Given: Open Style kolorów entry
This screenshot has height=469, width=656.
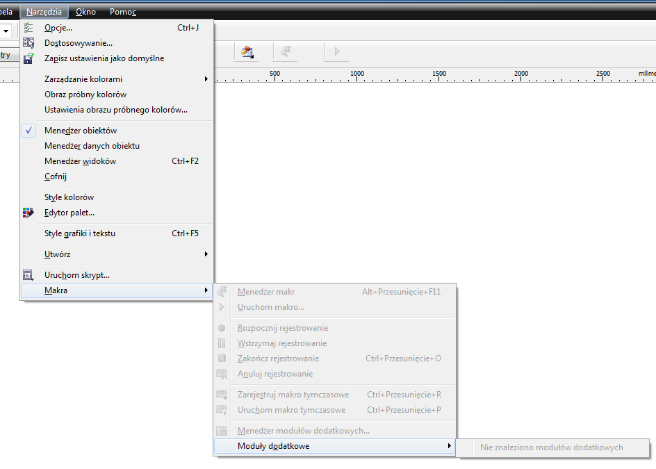Looking at the screenshot, I should coord(69,197).
